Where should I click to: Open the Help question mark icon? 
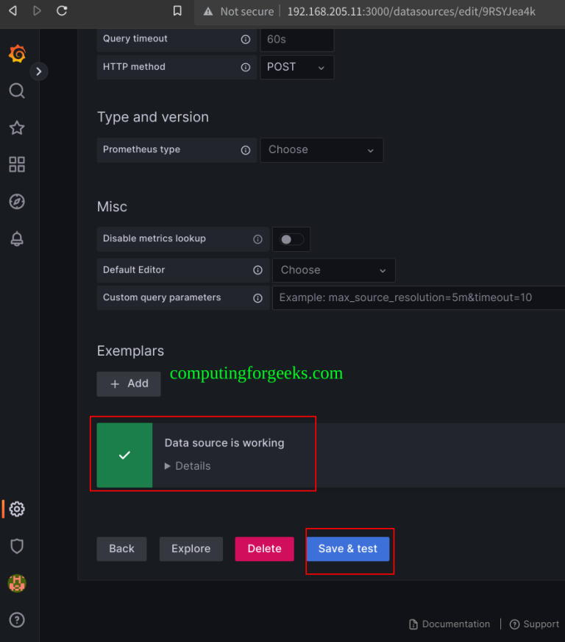pyautogui.click(x=17, y=619)
